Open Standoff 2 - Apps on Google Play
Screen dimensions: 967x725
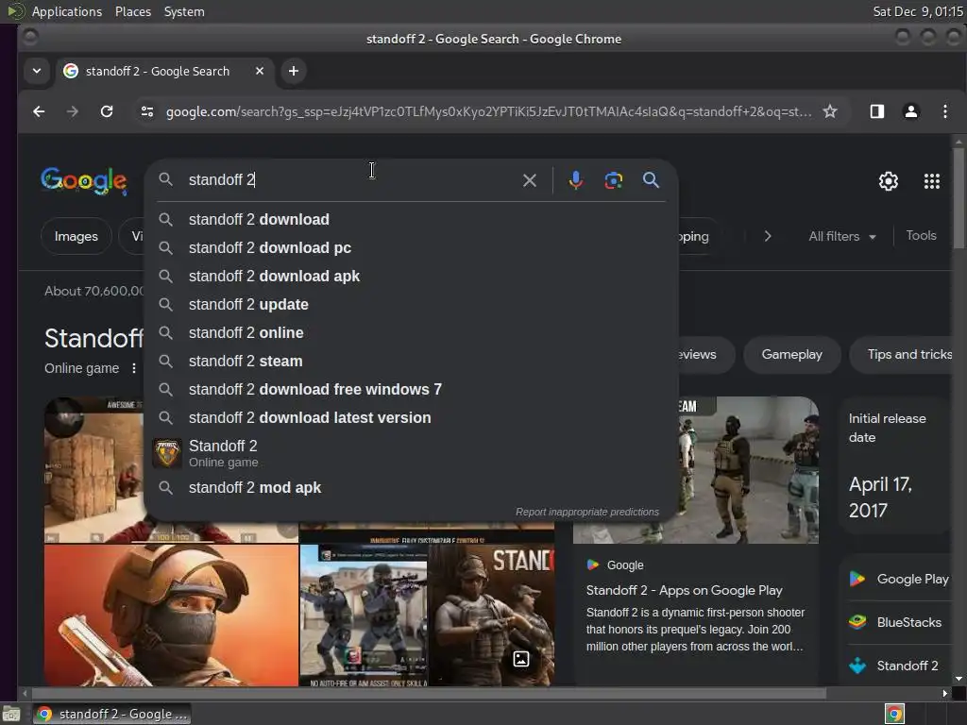click(684, 590)
